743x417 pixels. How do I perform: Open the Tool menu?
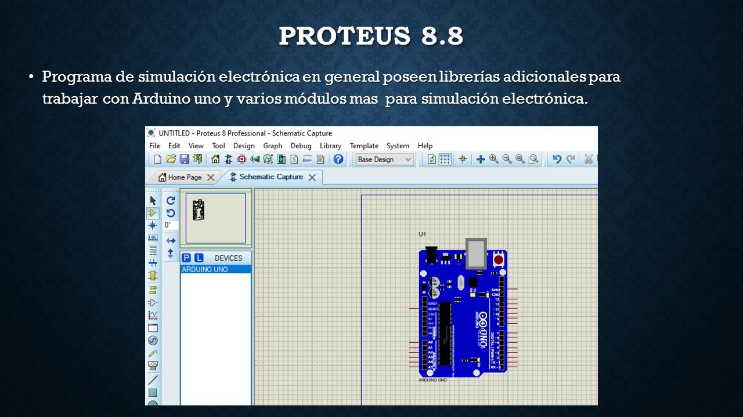tap(218, 146)
